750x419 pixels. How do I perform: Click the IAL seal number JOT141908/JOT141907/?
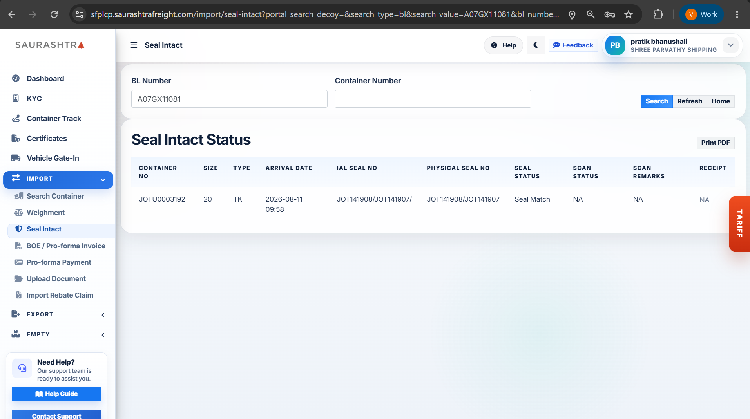[374, 199]
